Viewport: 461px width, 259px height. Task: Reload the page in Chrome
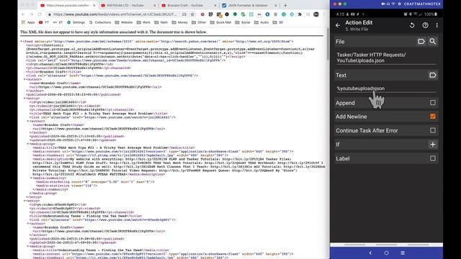click(x=40, y=14)
